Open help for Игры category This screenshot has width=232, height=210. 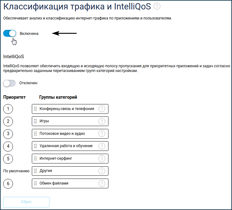coord(102,121)
